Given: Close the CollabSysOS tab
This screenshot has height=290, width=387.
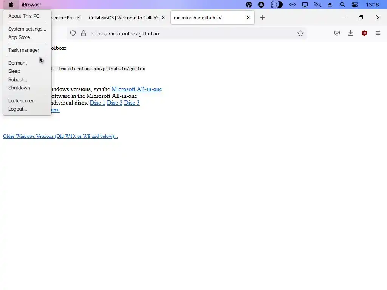Looking at the screenshot, I should pyautogui.click(x=163, y=17).
